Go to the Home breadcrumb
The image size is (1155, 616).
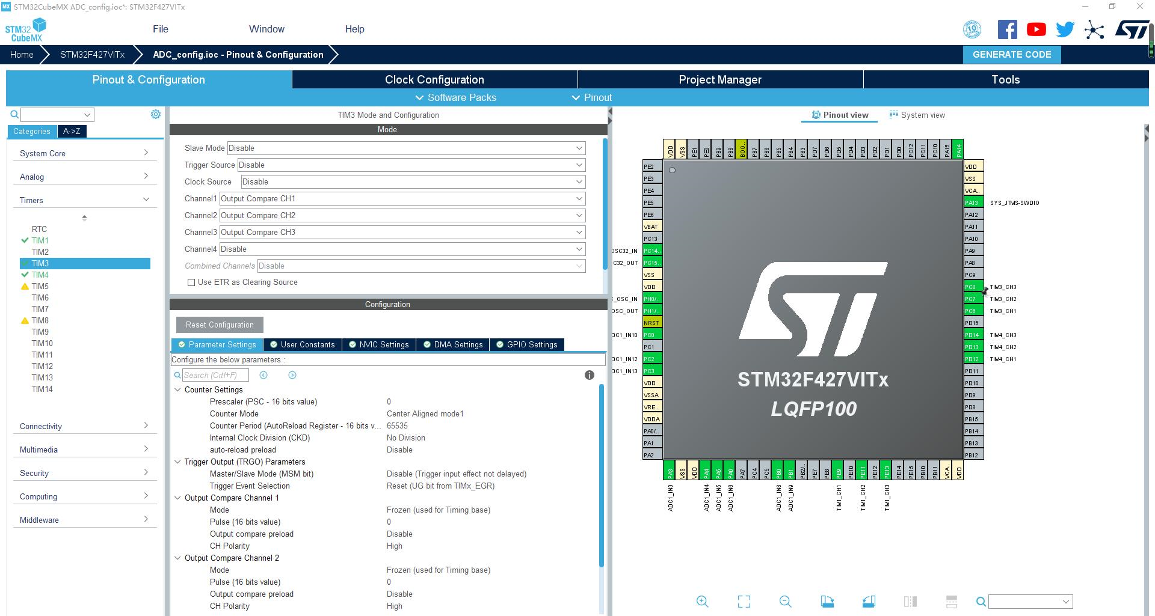[22, 54]
